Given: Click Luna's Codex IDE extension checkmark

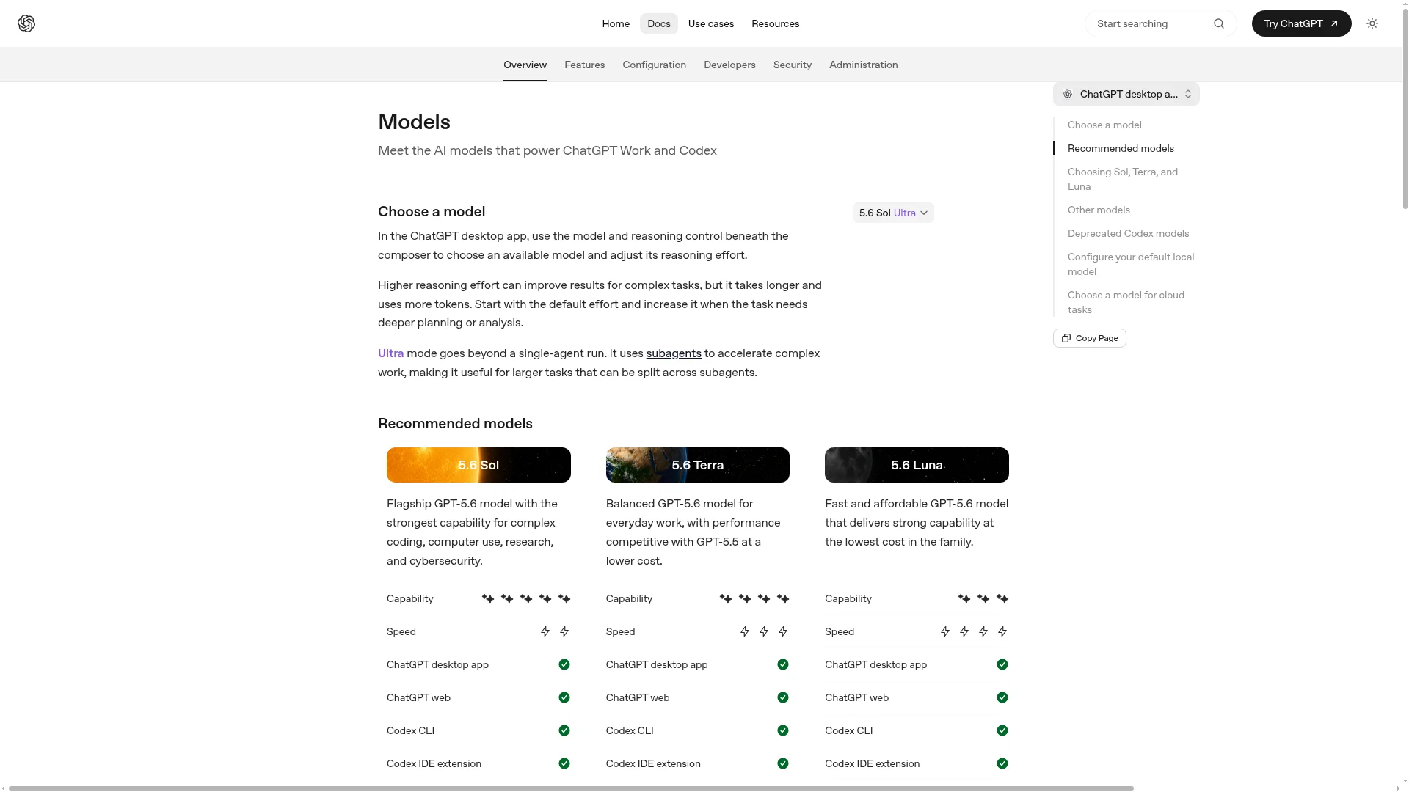Looking at the screenshot, I should (1002, 763).
